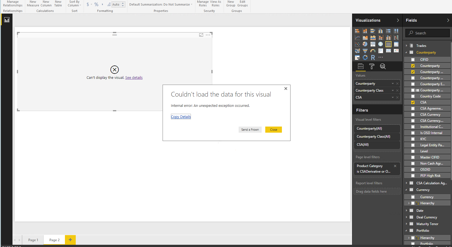Expand the Date table
The width and height of the screenshot is (452, 247).
click(x=406, y=210)
